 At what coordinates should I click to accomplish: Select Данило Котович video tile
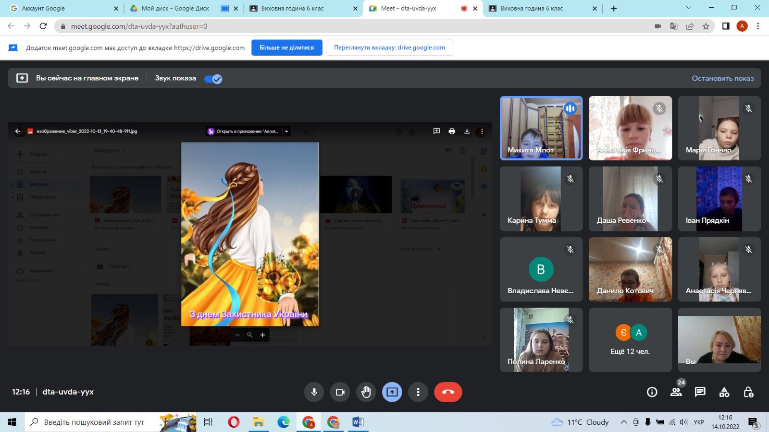(630, 269)
